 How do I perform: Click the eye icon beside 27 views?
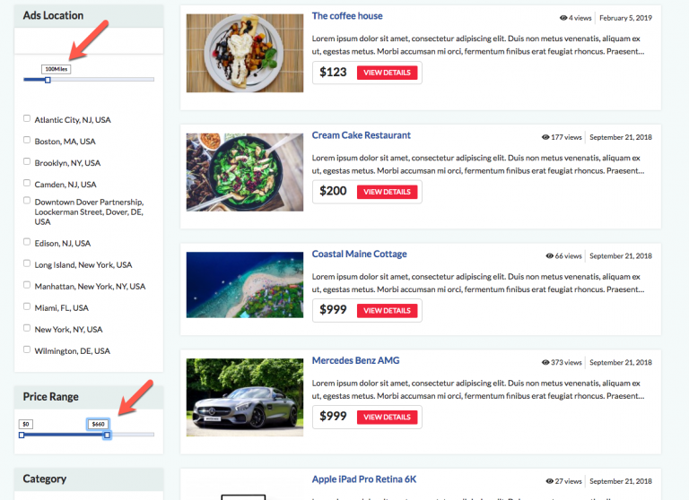[549, 481]
